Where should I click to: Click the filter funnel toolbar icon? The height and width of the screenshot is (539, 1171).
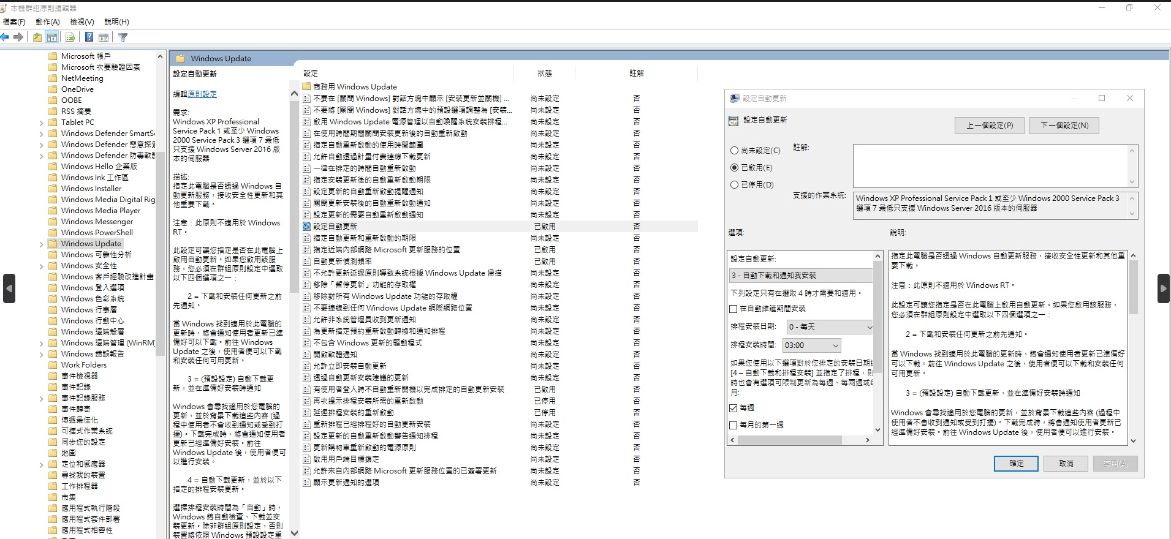123,37
